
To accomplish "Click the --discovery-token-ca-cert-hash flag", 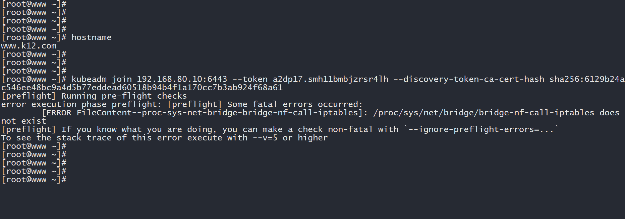I will 469,79.
